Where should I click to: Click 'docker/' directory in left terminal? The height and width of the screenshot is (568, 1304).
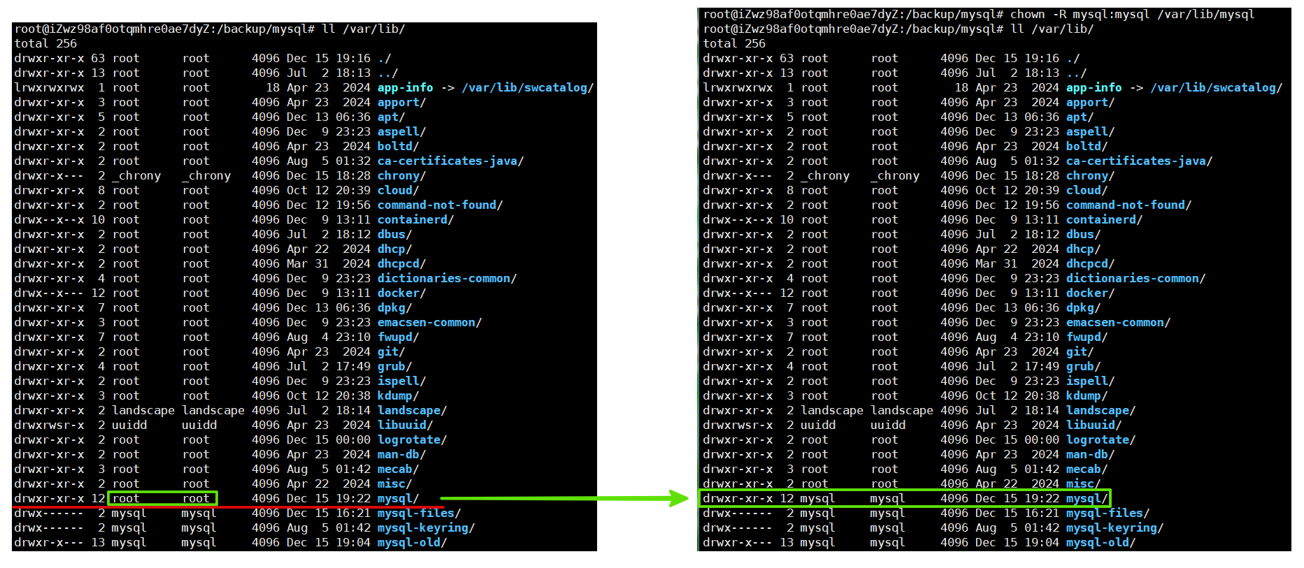pyautogui.click(x=402, y=293)
